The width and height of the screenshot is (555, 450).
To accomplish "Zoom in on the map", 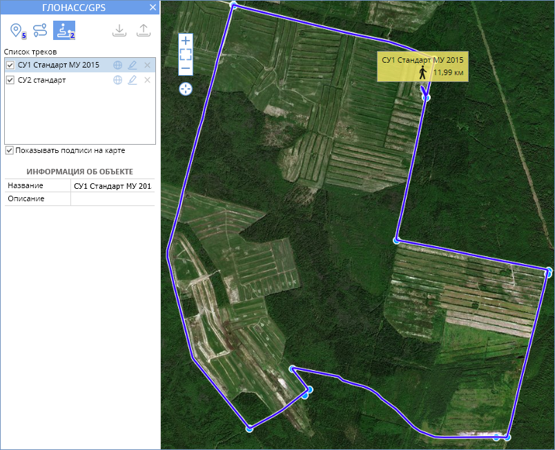I will 186,41.
